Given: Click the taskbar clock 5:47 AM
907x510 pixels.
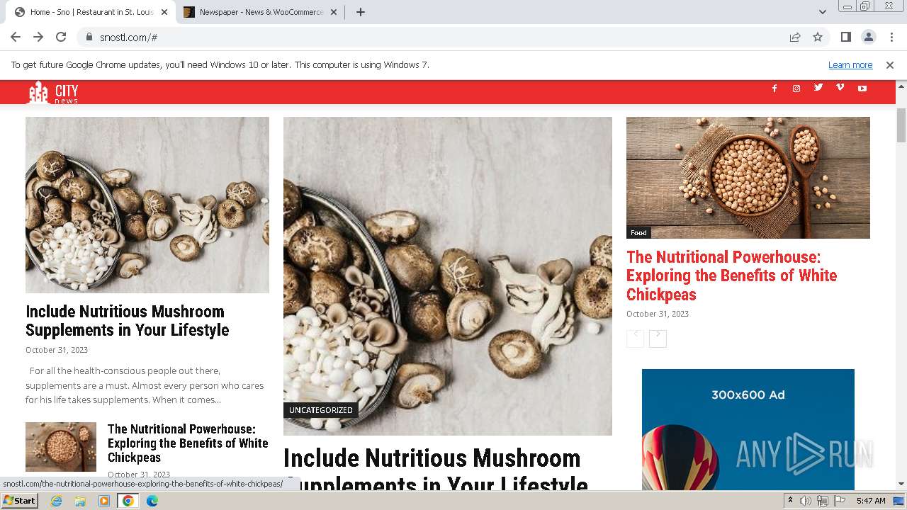Looking at the screenshot, I should pos(871,501).
